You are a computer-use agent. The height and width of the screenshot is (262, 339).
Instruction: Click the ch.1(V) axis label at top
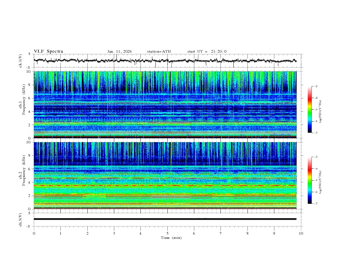coord(21,61)
